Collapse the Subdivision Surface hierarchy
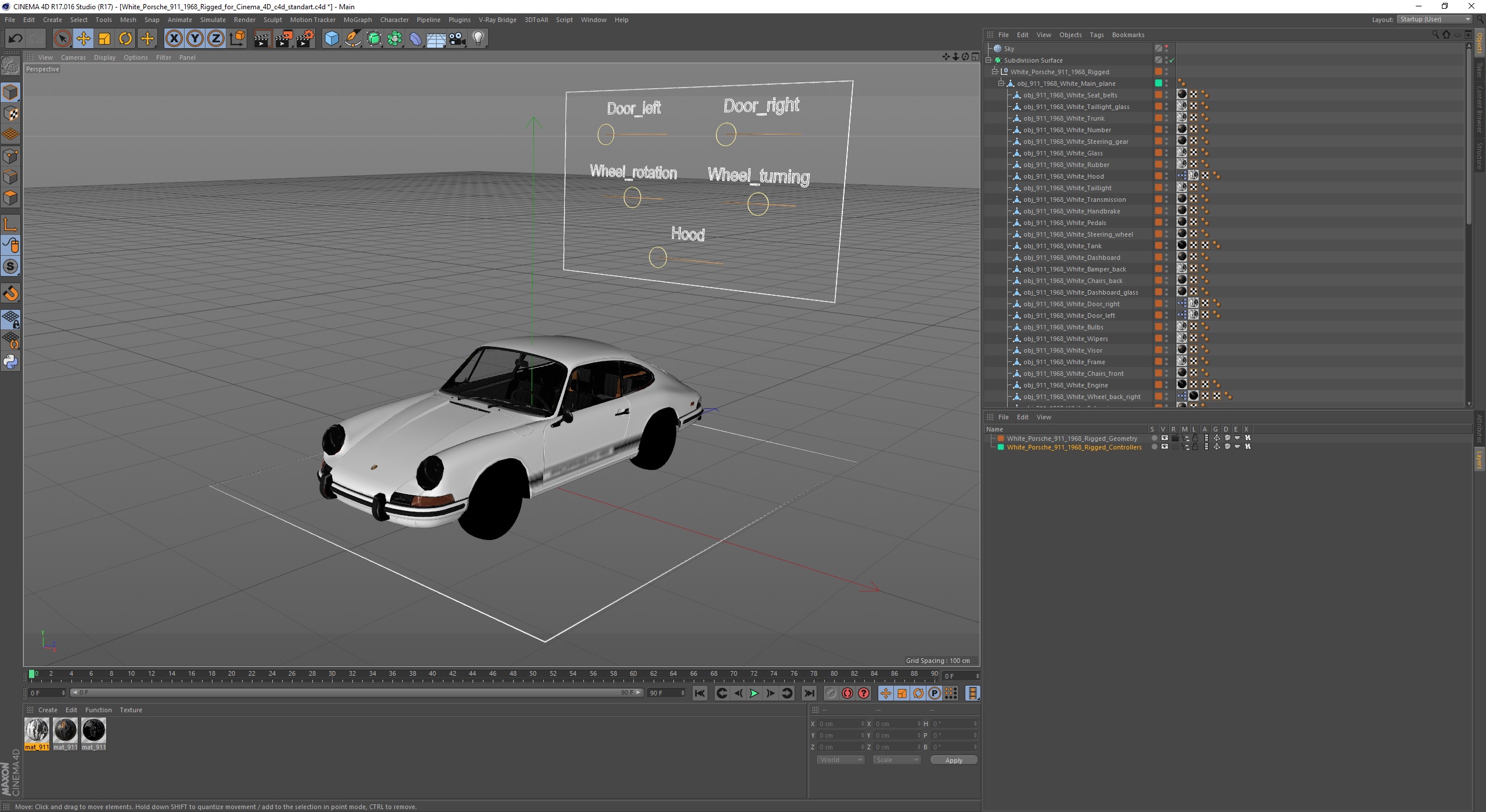 point(989,60)
